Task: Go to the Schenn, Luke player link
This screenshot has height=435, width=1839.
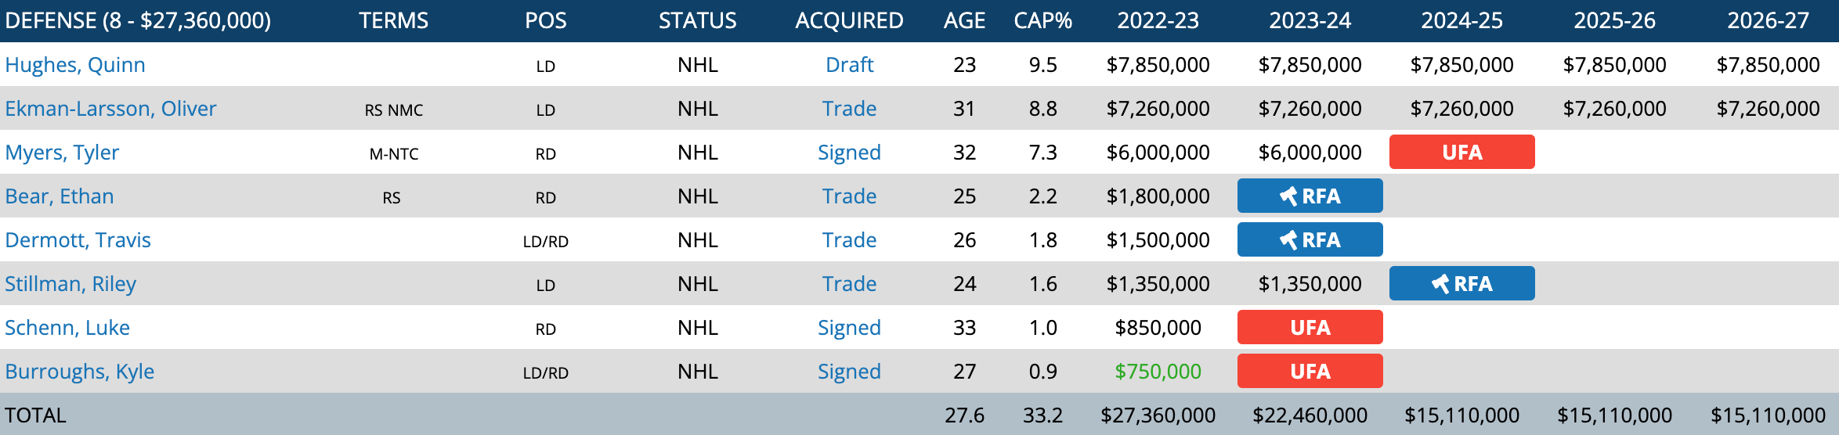Action: click(67, 328)
